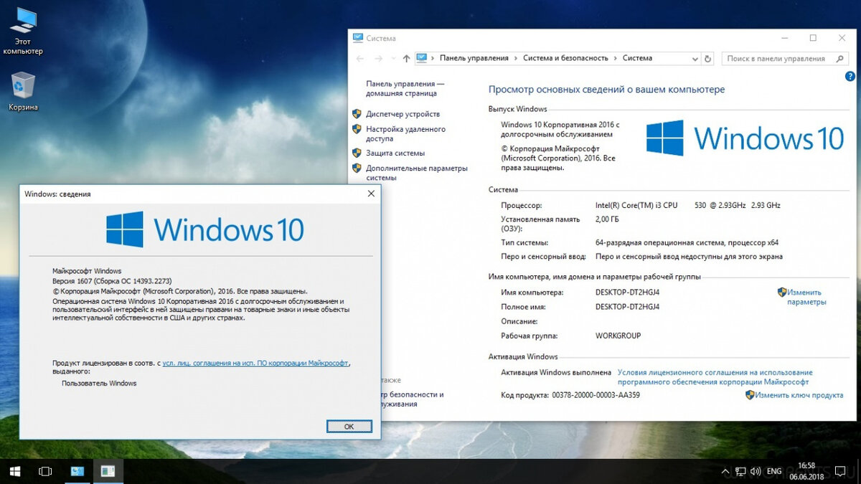Image resolution: width=861 pixels, height=484 pixels.
Task: Select the 2,00 ГБ memory value
Action: pyautogui.click(x=607, y=219)
